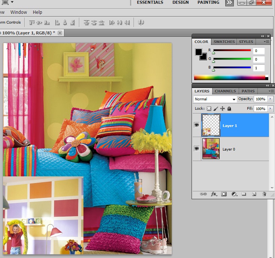Toggle visibility of Layer 0
This screenshot has width=275, height=258.
pos(197,149)
